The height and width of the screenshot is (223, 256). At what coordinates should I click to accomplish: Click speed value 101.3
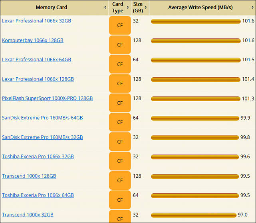pos(248,98)
